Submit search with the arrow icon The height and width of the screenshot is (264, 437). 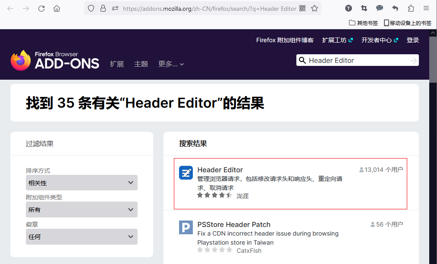point(414,60)
